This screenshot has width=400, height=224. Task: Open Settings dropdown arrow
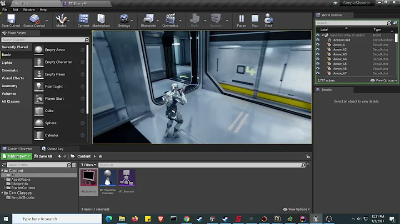(x=132, y=21)
